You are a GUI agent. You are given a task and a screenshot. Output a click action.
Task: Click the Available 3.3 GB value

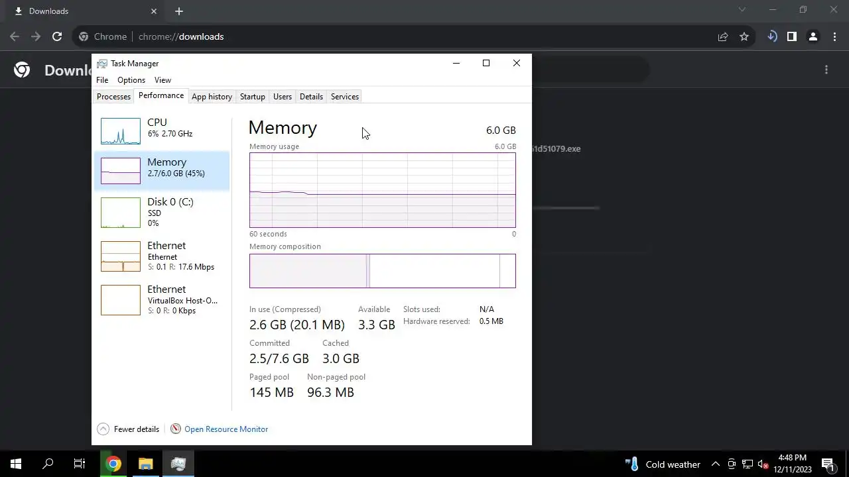[377, 325]
